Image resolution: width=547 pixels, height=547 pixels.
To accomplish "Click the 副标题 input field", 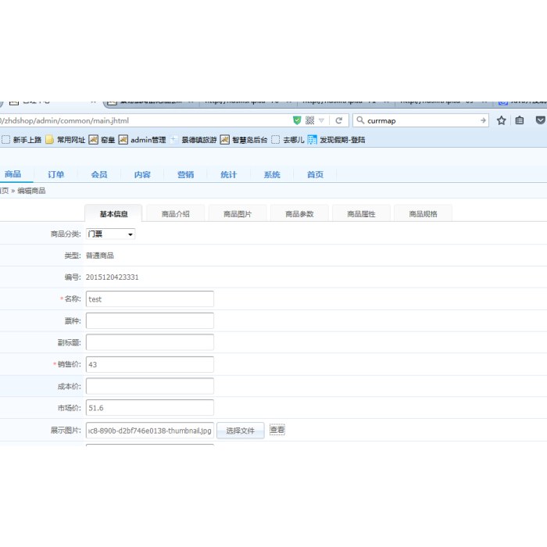I will click(149, 342).
